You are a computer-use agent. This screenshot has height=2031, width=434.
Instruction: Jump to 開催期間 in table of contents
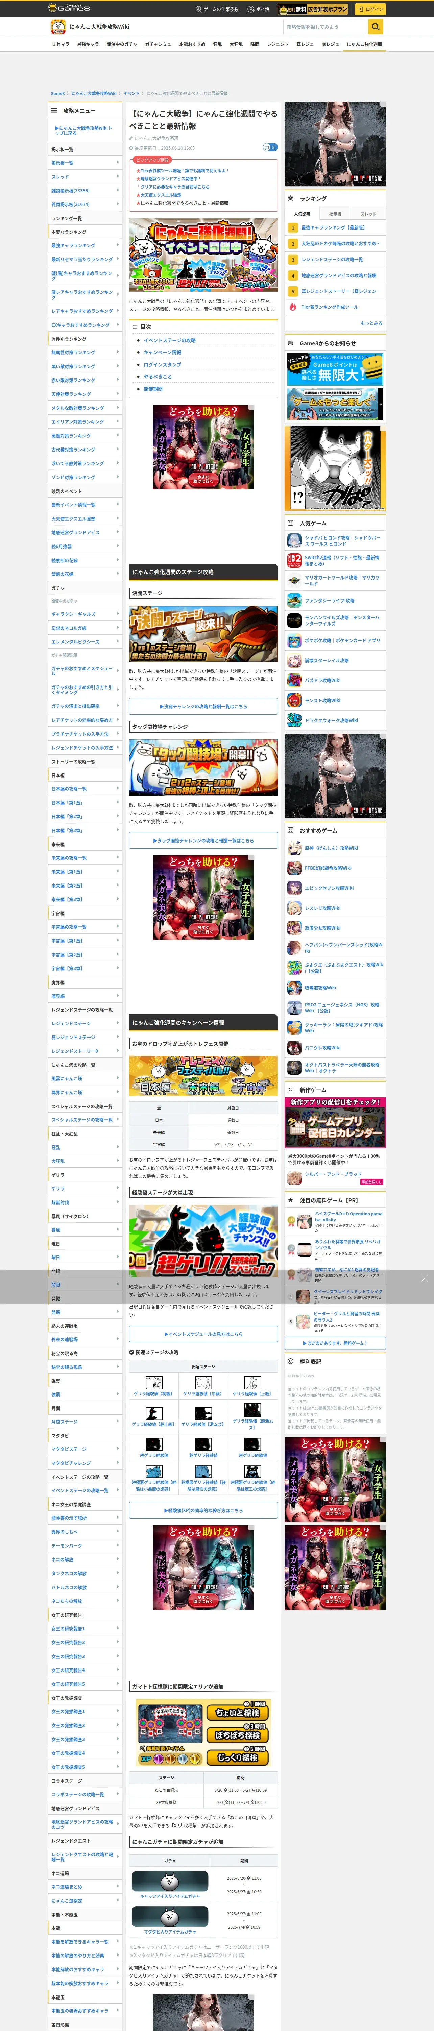coord(153,389)
